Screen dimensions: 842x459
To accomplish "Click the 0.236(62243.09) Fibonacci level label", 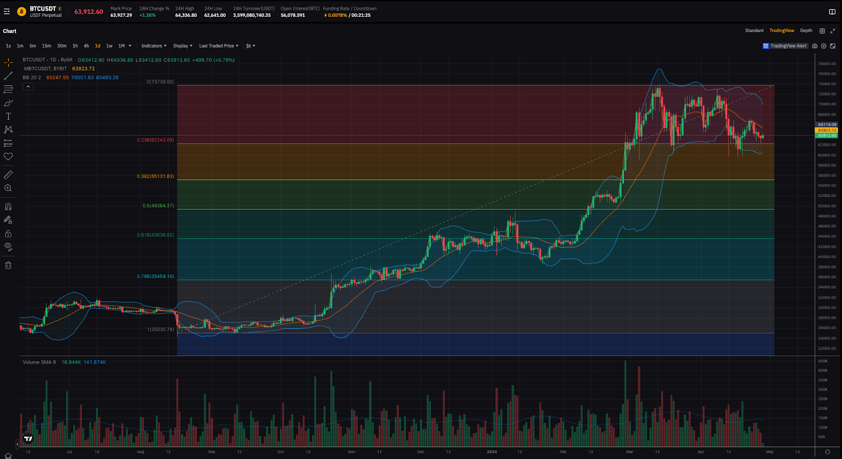I will tap(155, 140).
